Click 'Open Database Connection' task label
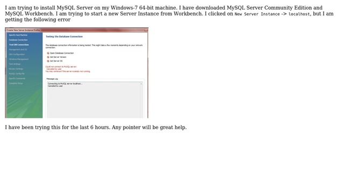The image size is (344, 193). pos(62,53)
